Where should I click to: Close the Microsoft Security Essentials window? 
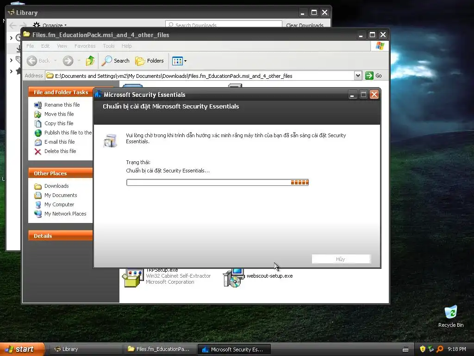(374, 95)
